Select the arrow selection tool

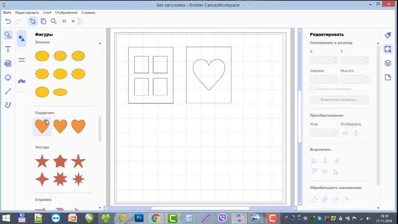(33, 21)
